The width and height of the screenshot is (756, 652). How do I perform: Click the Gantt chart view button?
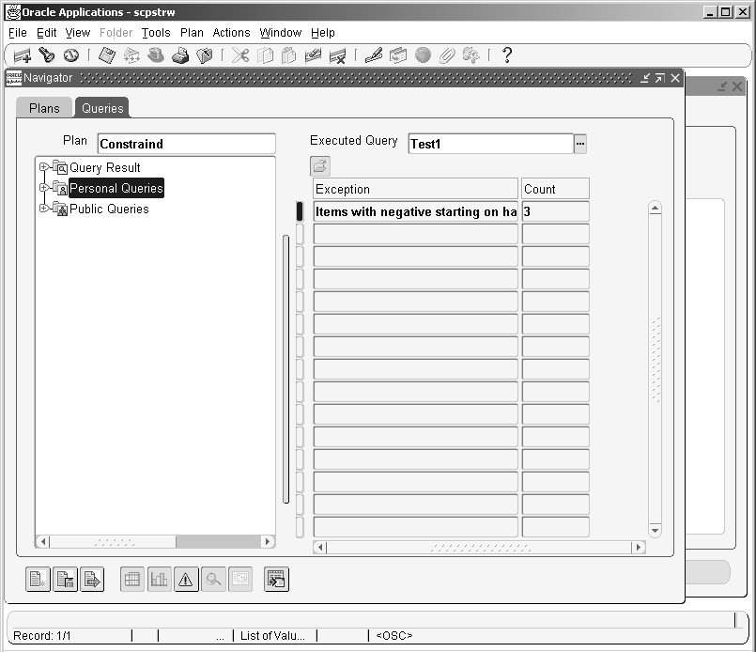tap(240, 579)
